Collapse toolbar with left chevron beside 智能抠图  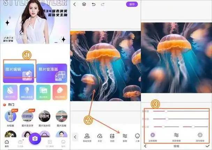[x=75, y=137]
